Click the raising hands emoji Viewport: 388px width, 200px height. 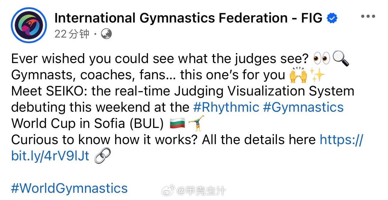click(x=299, y=75)
